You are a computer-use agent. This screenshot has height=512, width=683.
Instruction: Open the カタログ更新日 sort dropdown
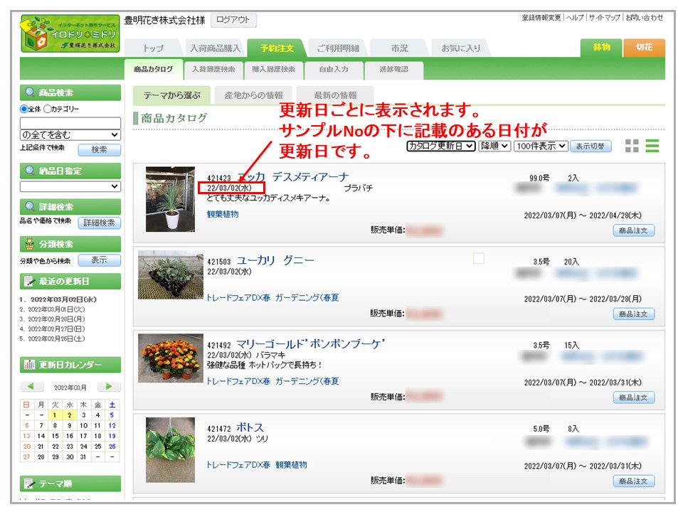440,146
